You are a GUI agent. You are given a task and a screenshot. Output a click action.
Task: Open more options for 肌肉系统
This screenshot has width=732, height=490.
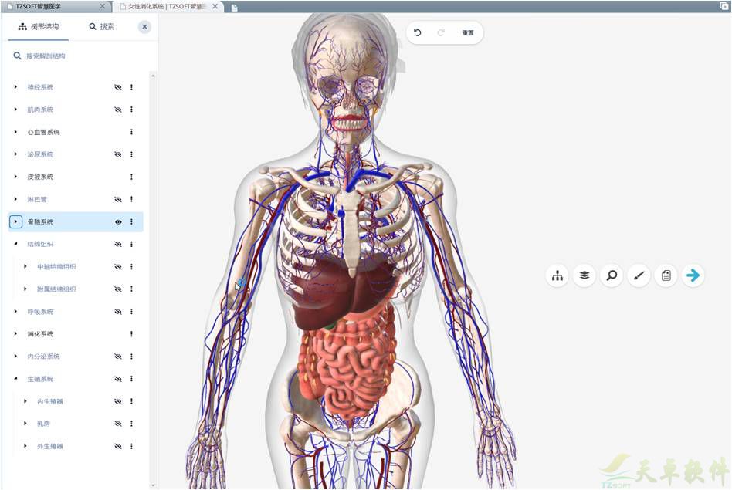coord(131,110)
